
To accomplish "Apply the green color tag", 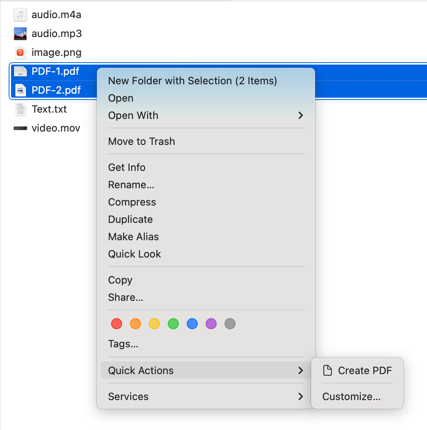I will click(173, 324).
